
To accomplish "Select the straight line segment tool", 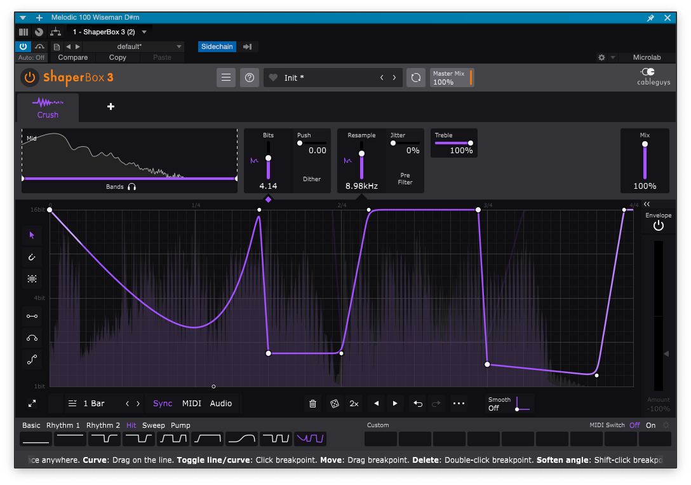I will 32,316.
